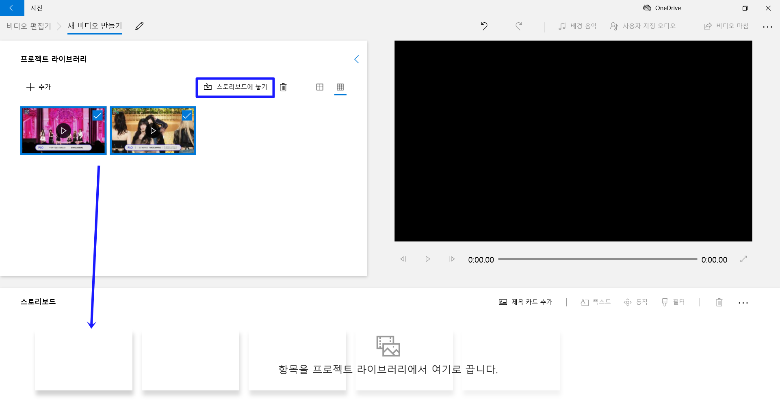This screenshot has height=418, width=780.
Task: Play the video preview
Action: point(427,259)
